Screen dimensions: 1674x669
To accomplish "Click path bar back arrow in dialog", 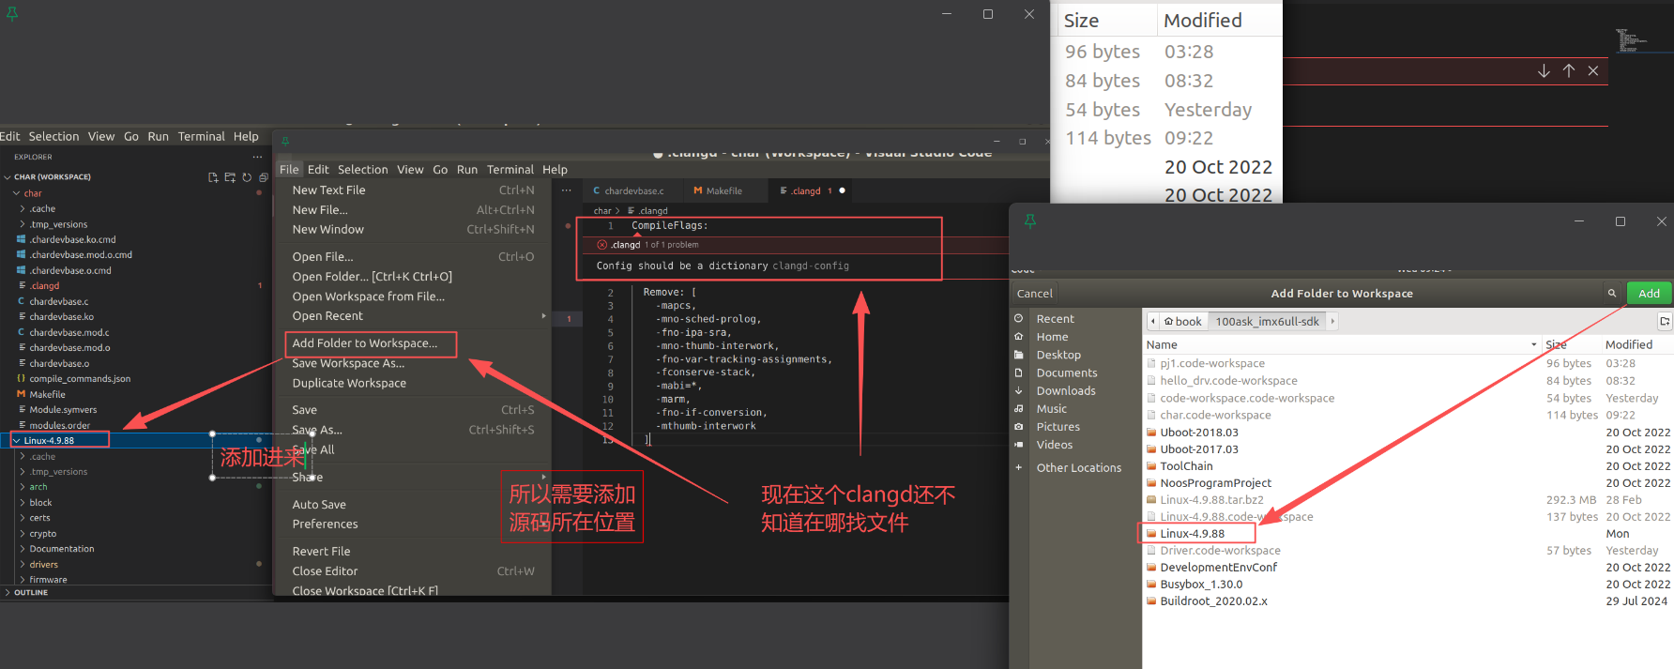I will click(x=1153, y=321).
